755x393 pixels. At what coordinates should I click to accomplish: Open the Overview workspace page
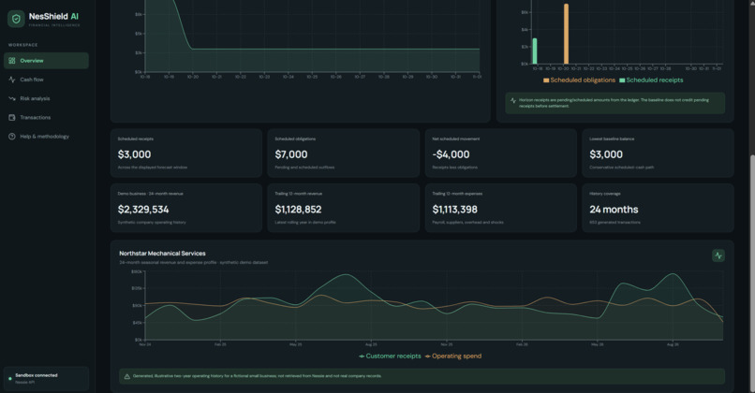coord(46,61)
